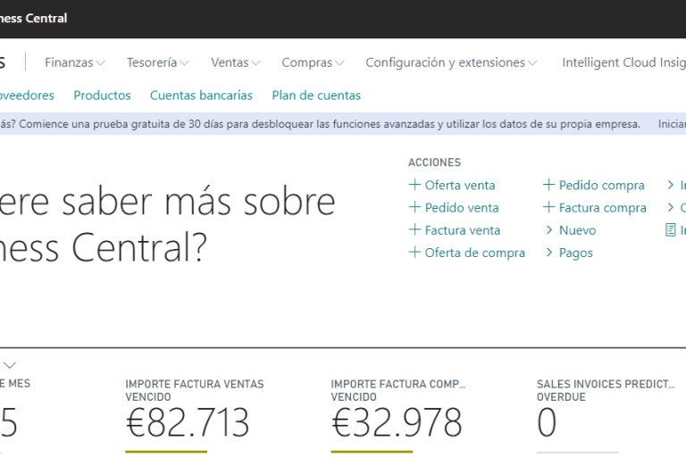This screenshot has width=686, height=457.
Task: Click the plus icon beside Factura venta
Action: click(414, 230)
